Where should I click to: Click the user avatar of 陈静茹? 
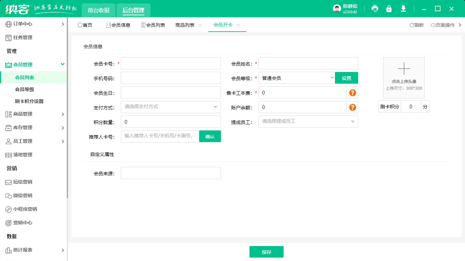(x=337, y=9)
